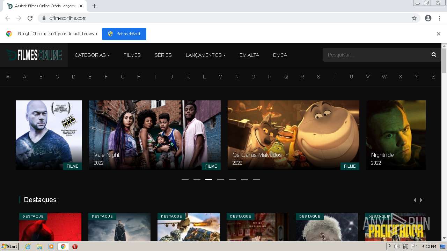Click the browser forward arrow
Image resolution: width=447 pixels, height=251 pixels.
click(19, 18)
